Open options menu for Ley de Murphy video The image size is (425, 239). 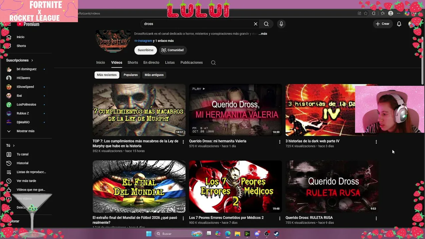point(183,142)
